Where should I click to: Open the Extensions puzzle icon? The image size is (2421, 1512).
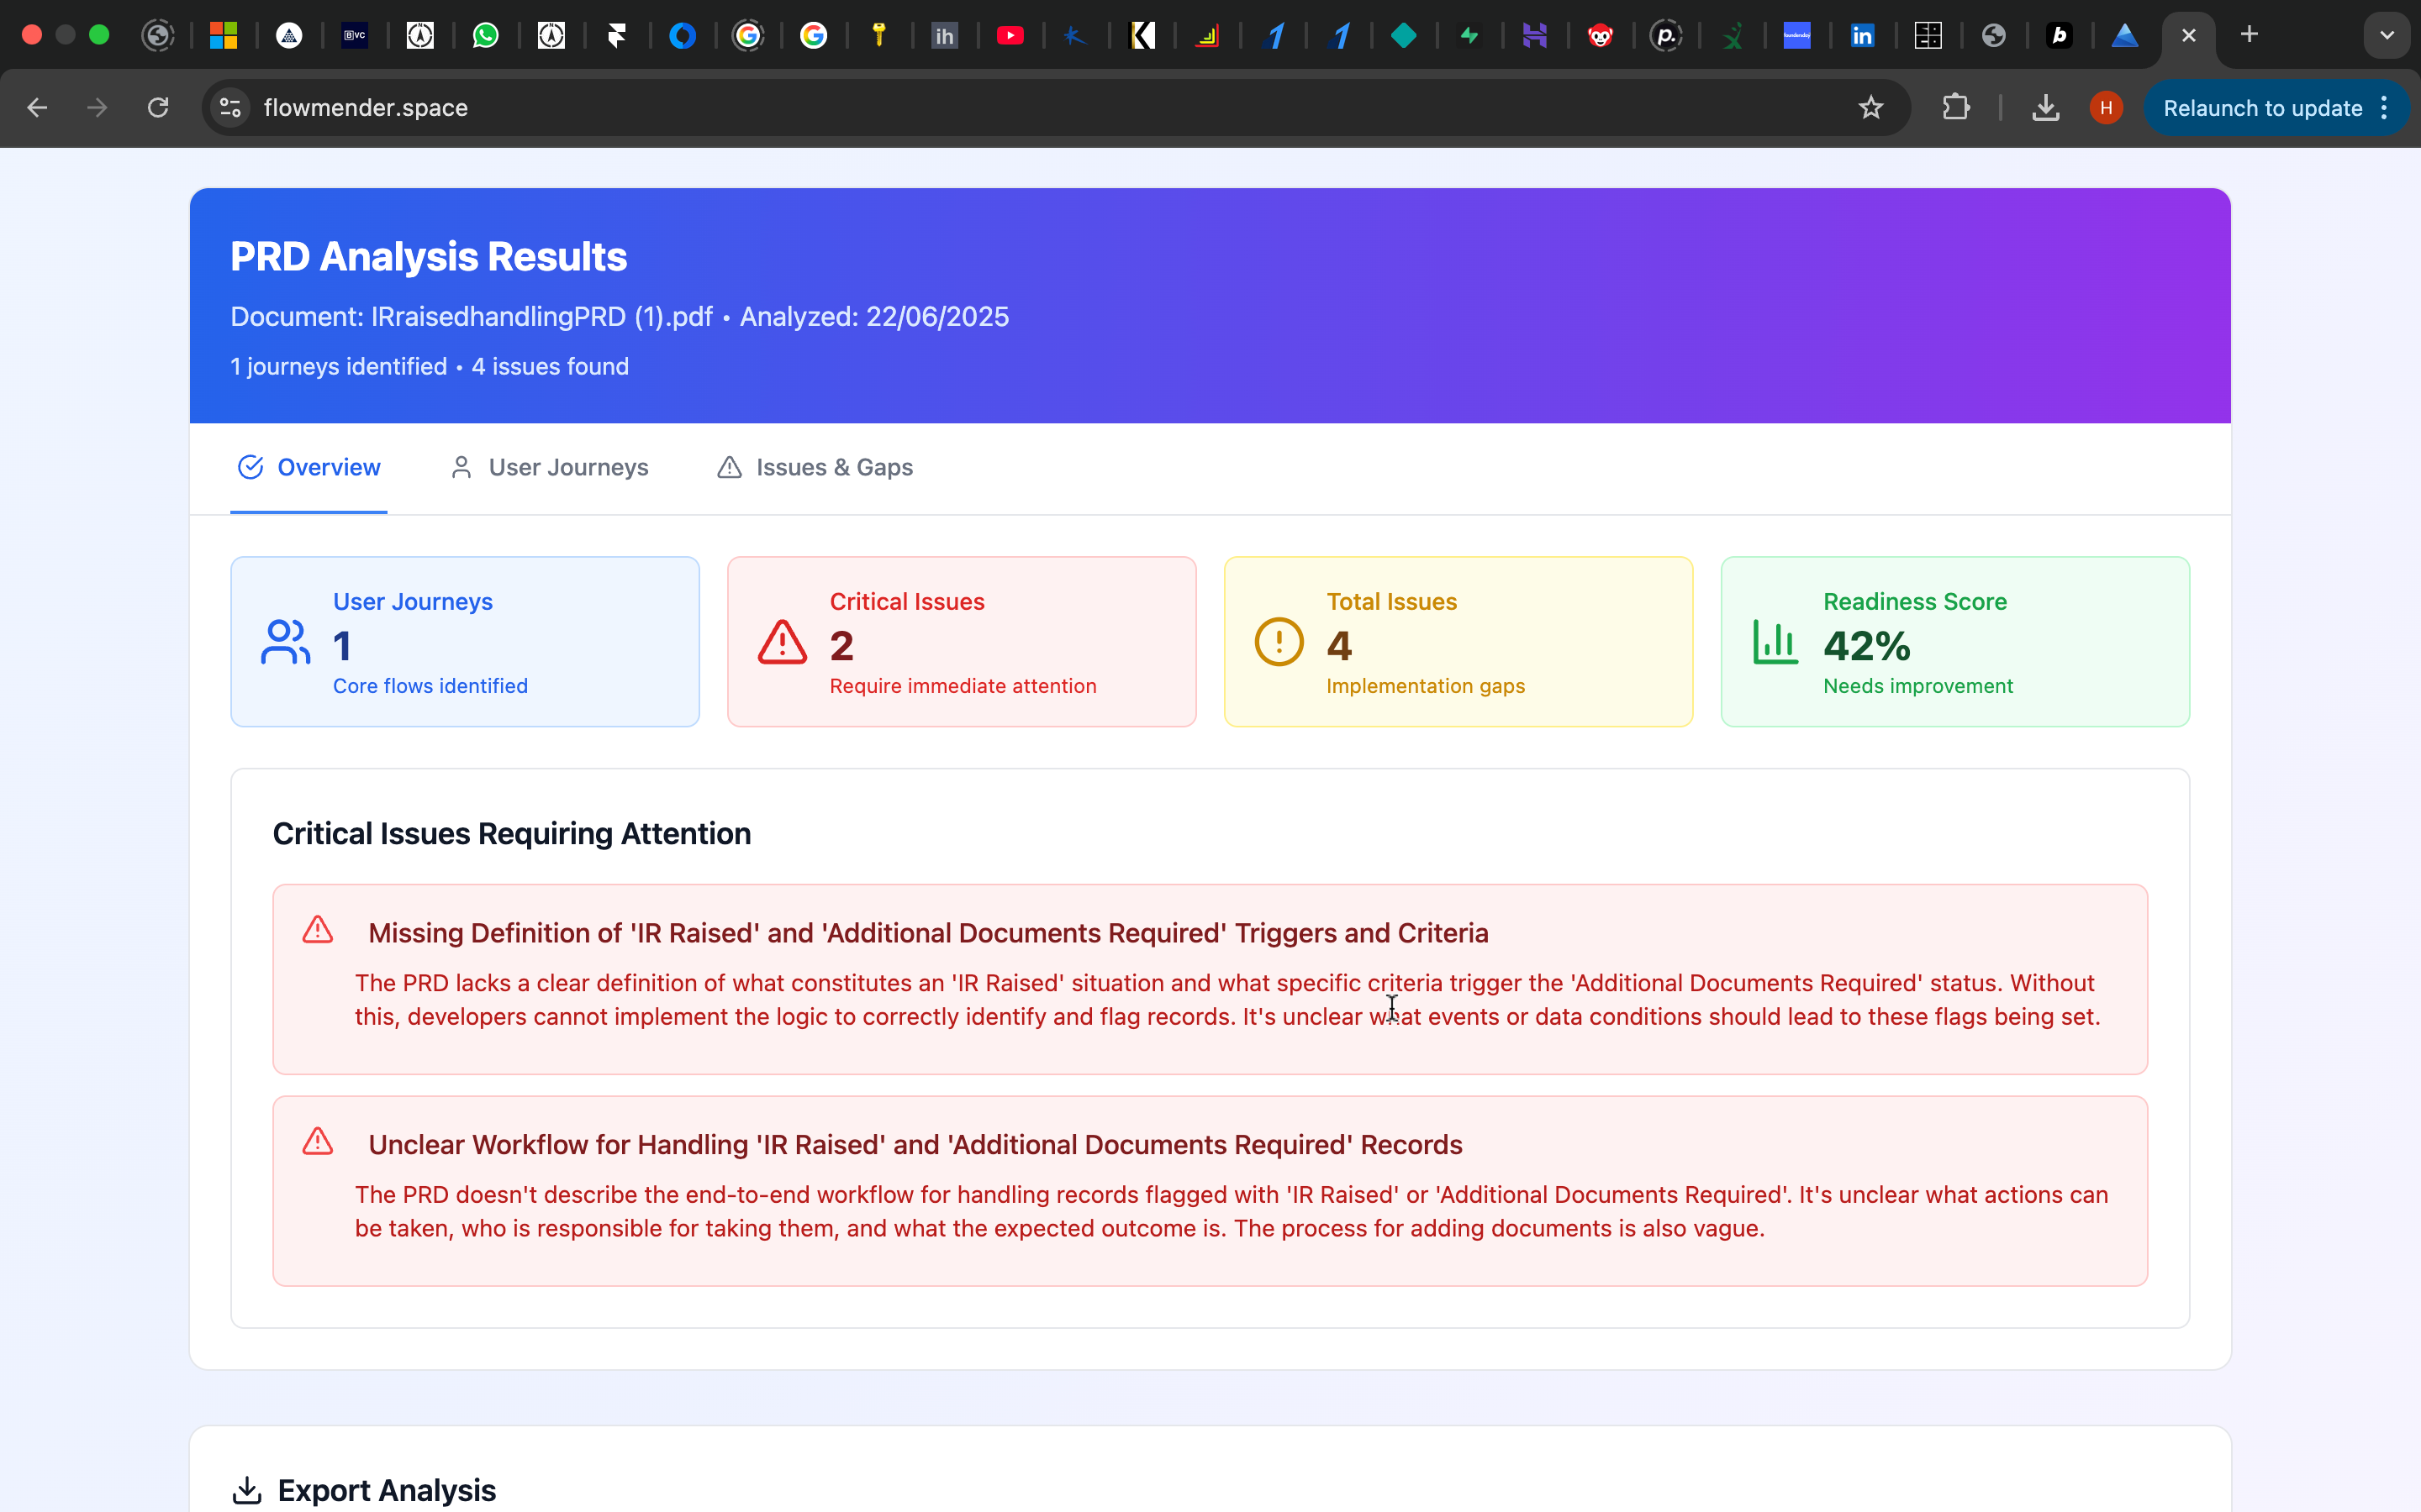(x=1956, y=108)
